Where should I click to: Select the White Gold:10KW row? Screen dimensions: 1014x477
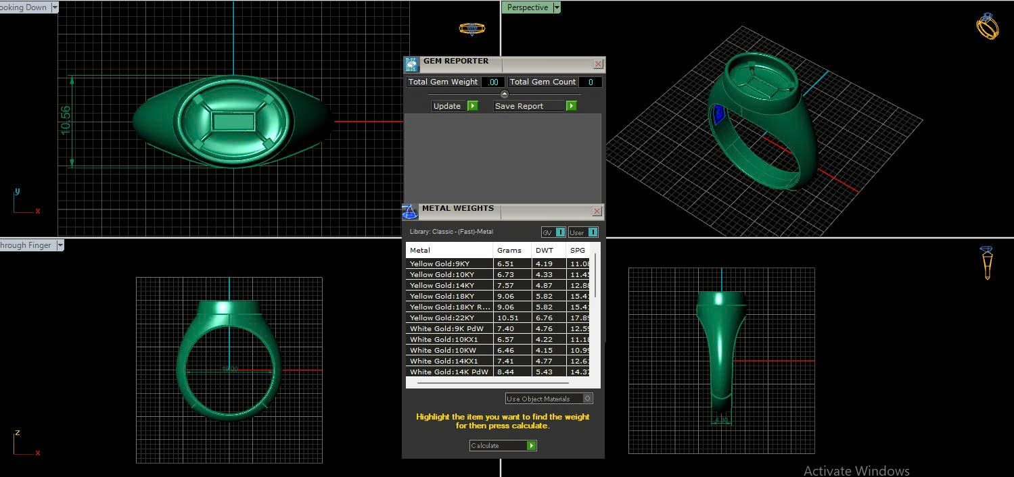pyautogui.click(x=451, y=350)
